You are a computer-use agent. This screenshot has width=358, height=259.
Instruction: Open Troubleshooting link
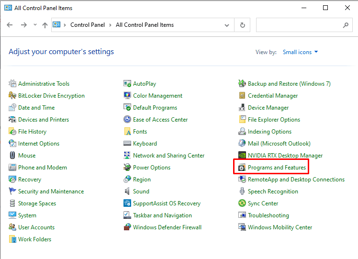[268, 215]
